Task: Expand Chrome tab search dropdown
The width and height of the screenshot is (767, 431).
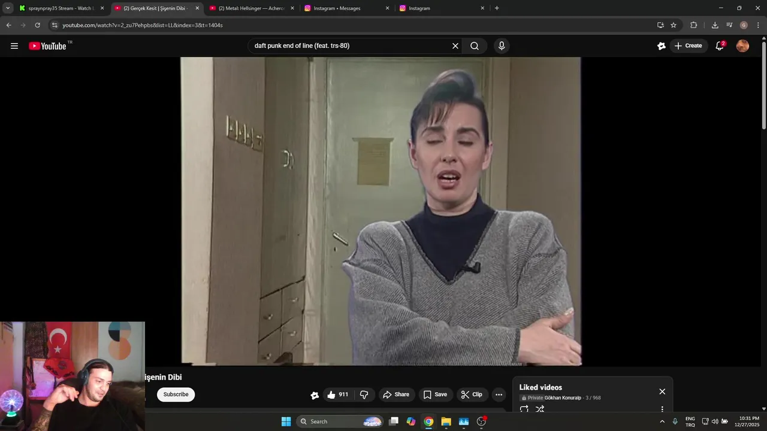Action: (8, 8)
